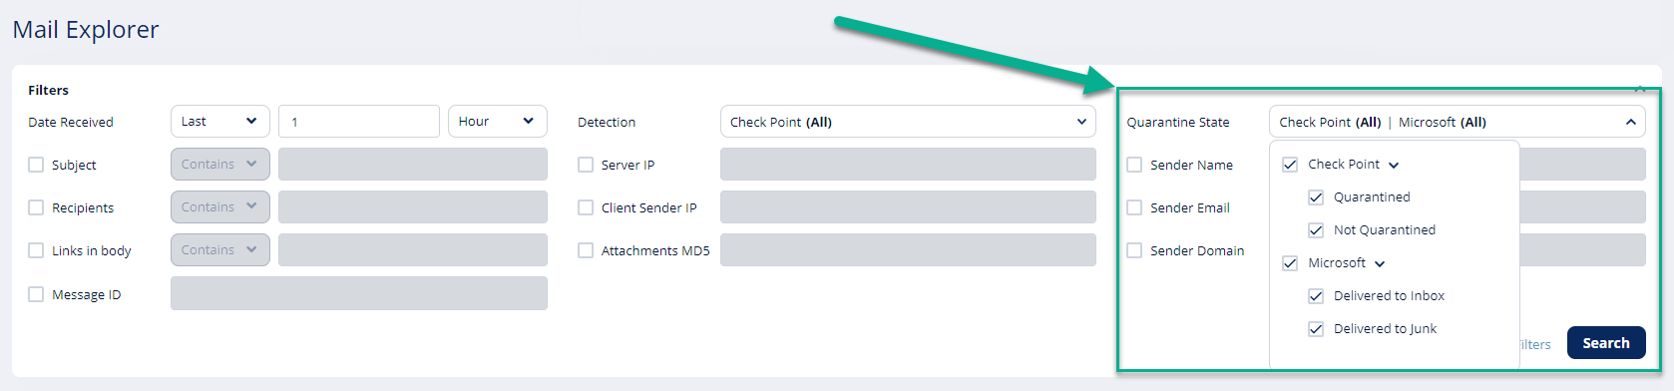This screenshot has height=391, width=1674.
Task: Tick the Attachments MD5 checkbox
Action: pos(586,250)
